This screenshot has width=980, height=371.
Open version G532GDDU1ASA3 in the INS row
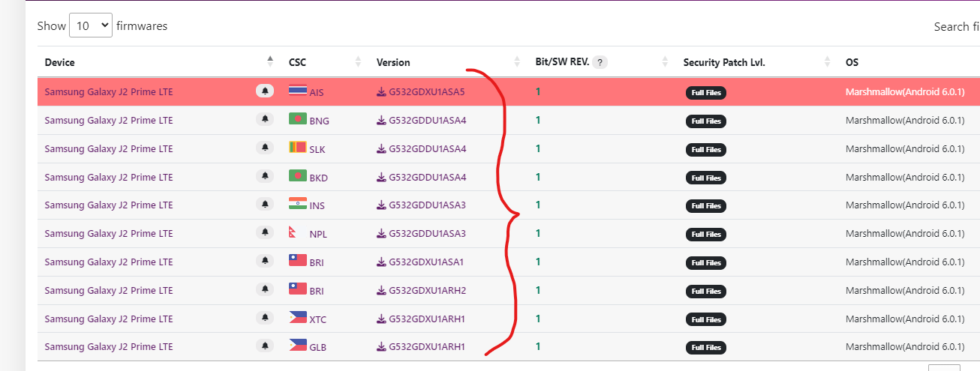[x=427, y=205]
